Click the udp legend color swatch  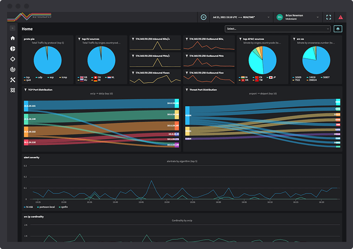pyautogui.click(x=37, y=77)
